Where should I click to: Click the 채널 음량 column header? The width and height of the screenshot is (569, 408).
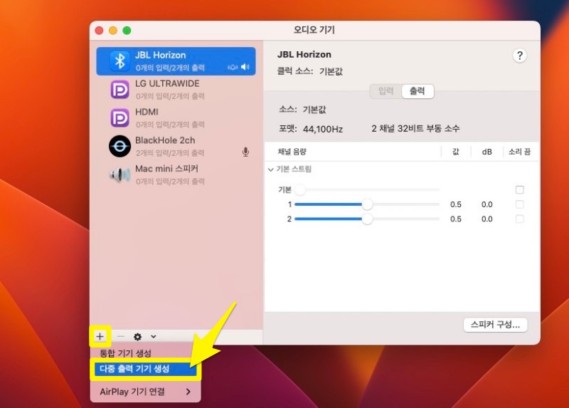(x=292, y=152)
